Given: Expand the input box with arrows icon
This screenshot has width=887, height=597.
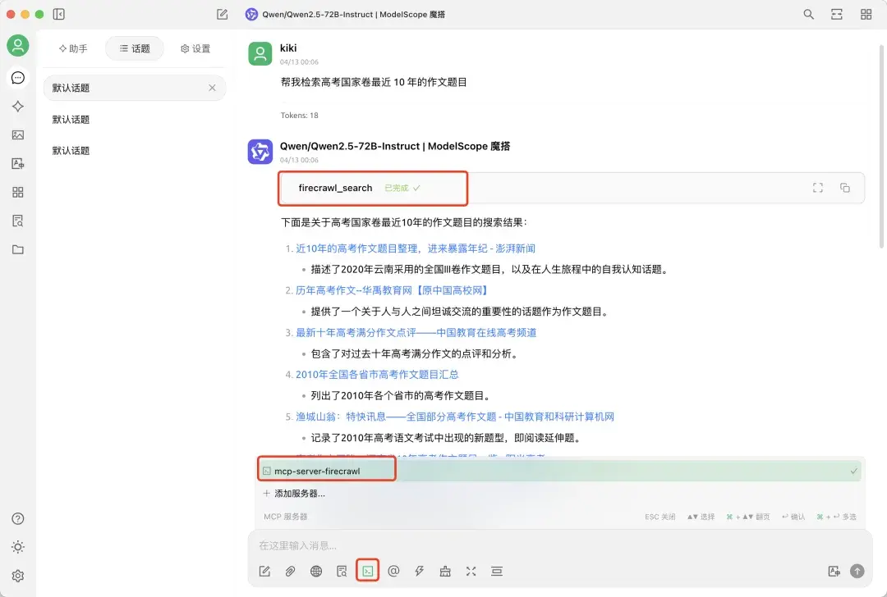Looking at the screenshot, I should (x=471, y=571).
